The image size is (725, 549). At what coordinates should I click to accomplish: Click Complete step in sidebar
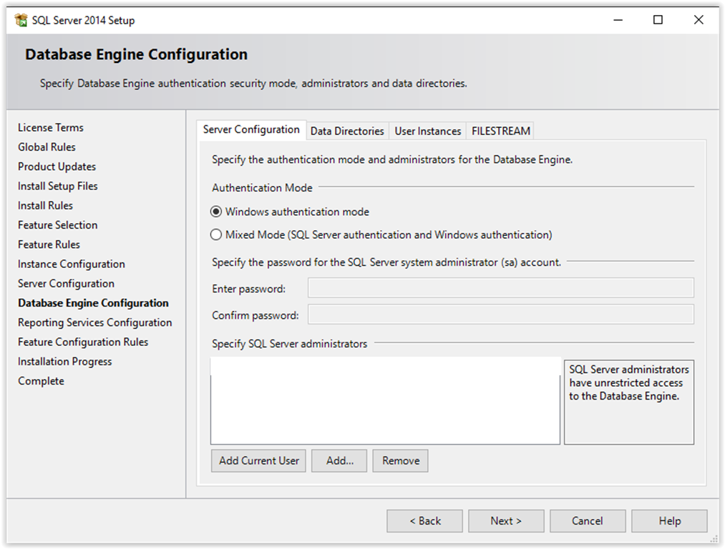click(41, 381)
